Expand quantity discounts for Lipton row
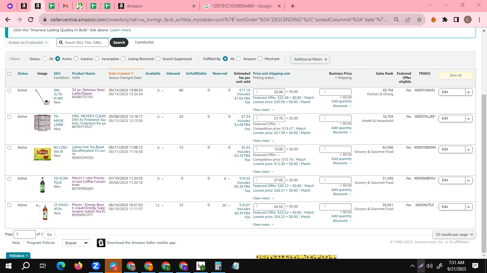This screenshot has width=487, height=273. point(342,161)
